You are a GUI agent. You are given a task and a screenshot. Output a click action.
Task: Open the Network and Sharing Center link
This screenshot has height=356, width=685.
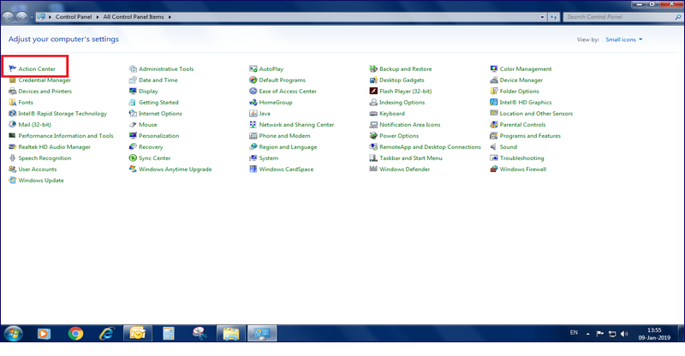tap(296, 124)
